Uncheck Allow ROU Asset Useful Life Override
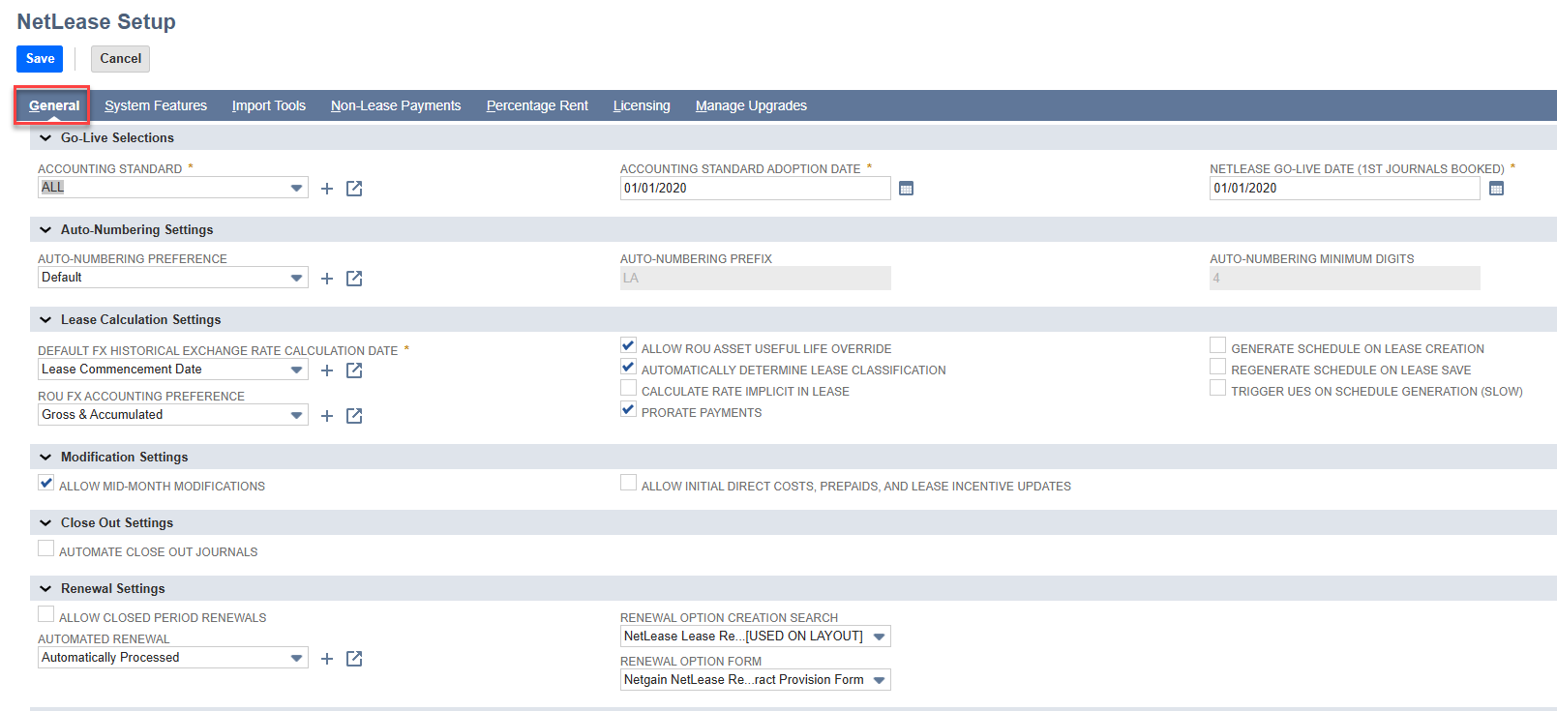 point(628,345)
